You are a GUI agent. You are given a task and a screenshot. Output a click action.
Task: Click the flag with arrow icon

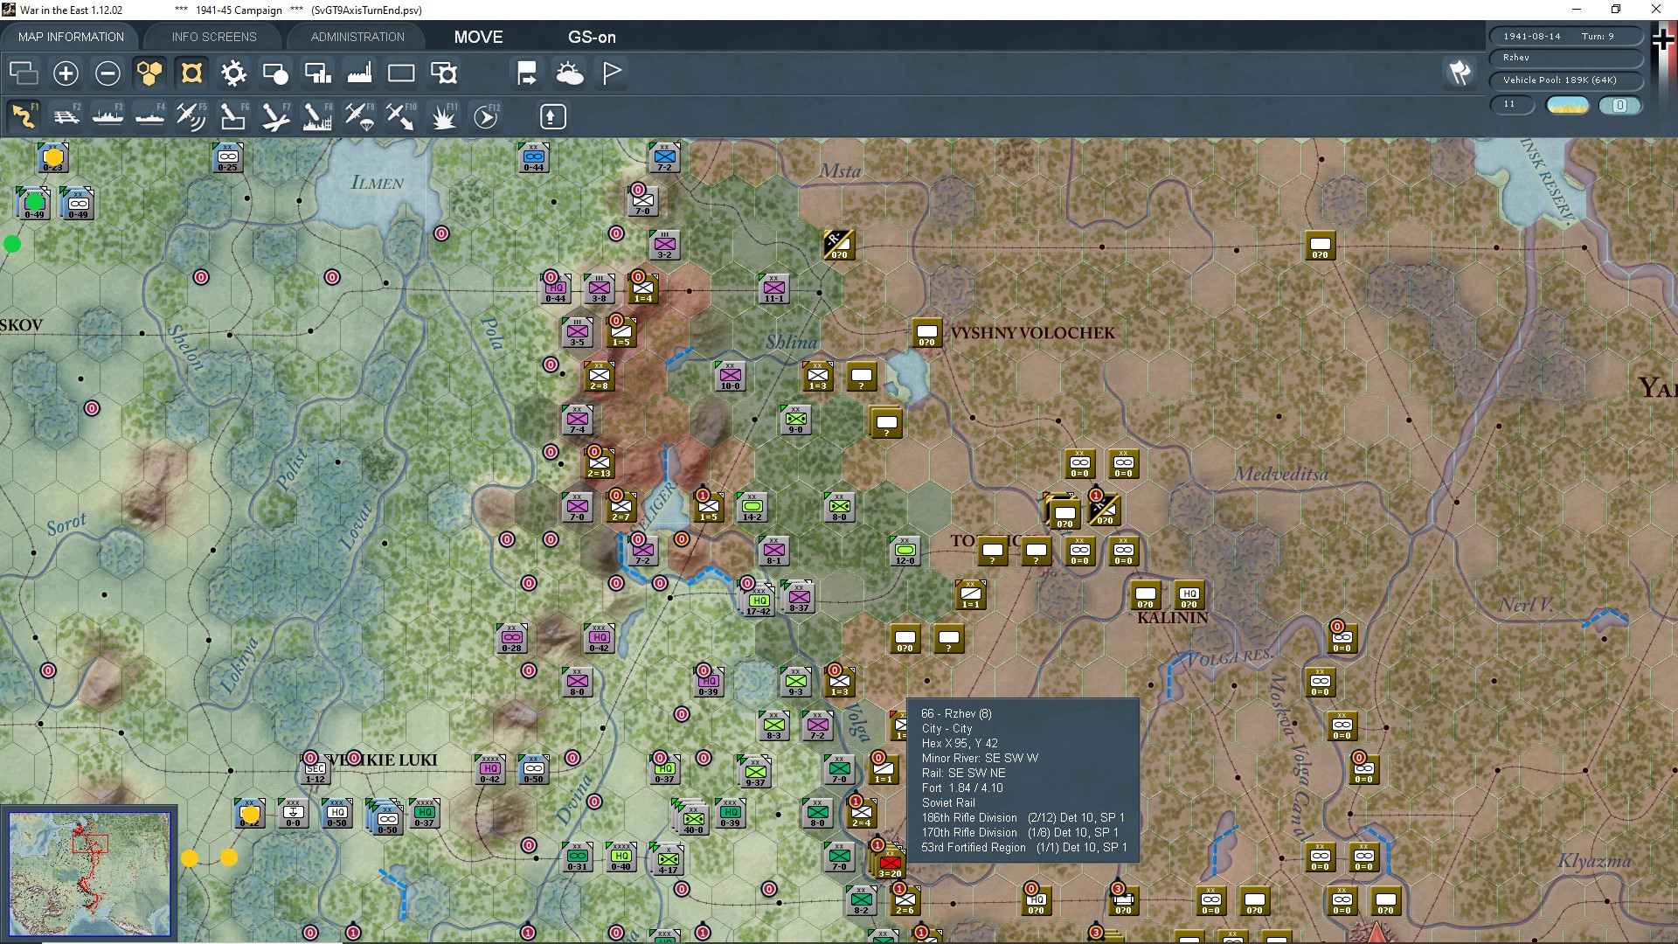click(x=527, y=73)
